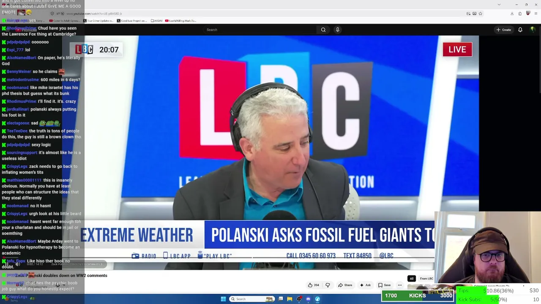
Task: Click the 'On paper, he's literally God' message
Action: (41, 60)
